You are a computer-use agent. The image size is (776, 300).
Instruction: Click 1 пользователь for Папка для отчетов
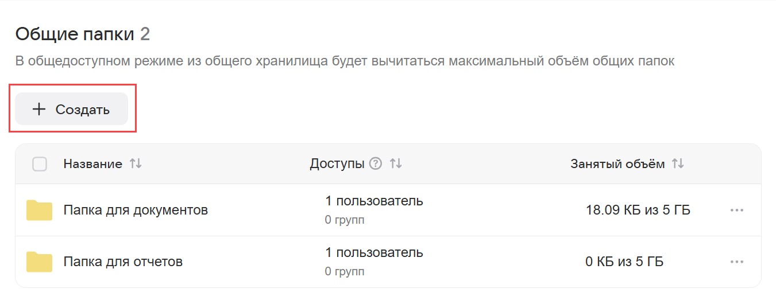(374, 252)
